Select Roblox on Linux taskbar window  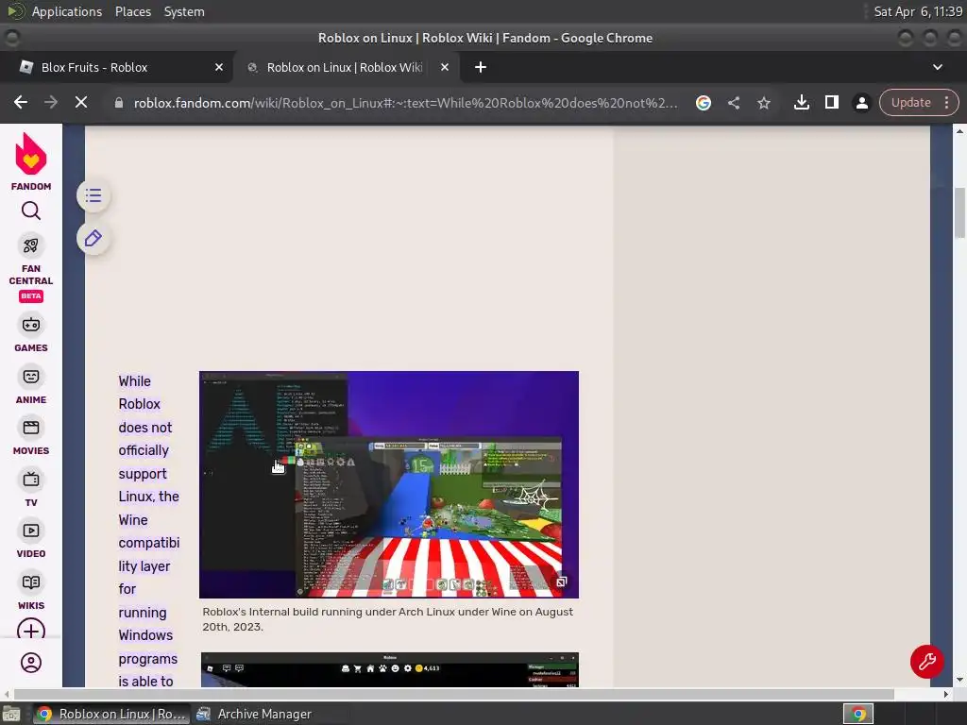111,714
